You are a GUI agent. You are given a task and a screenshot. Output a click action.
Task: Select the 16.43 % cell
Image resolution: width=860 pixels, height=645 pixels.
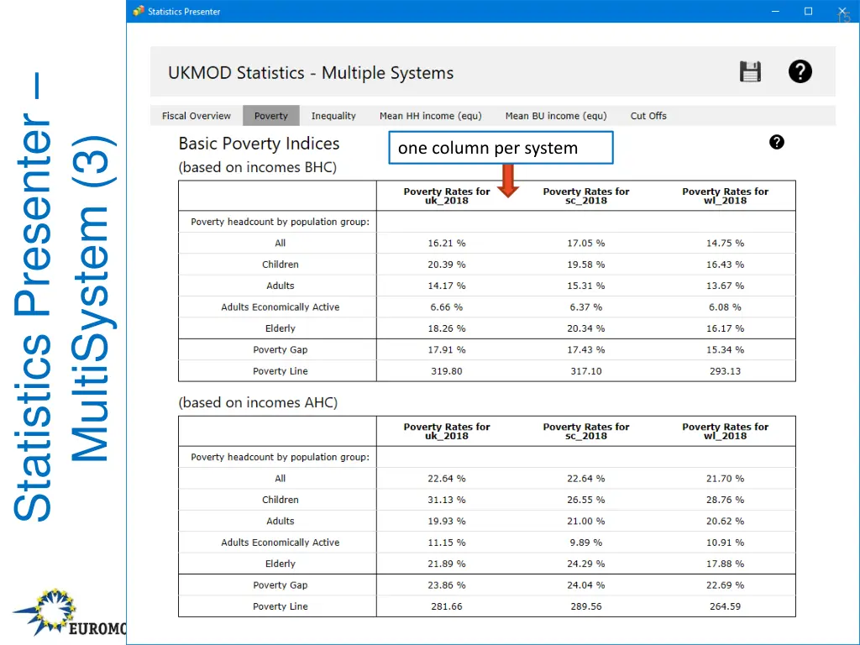pyautogui.click(x=725, y=265)
